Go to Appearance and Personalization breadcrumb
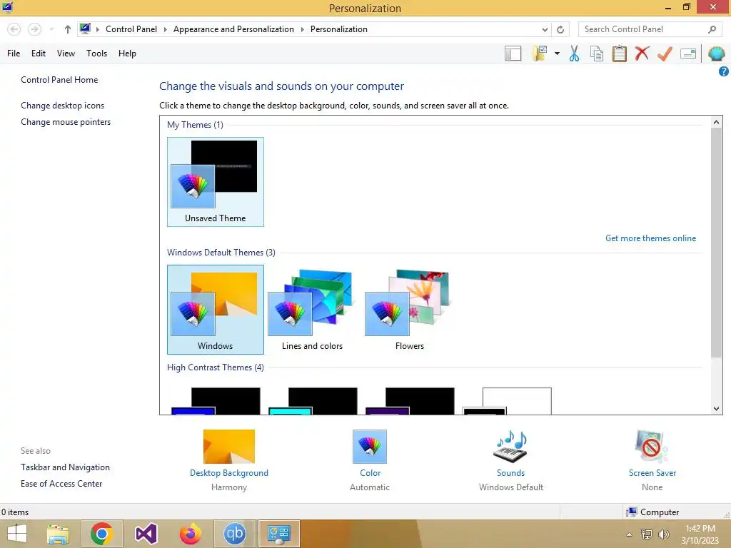731x548 pixels. click(233, 29)
